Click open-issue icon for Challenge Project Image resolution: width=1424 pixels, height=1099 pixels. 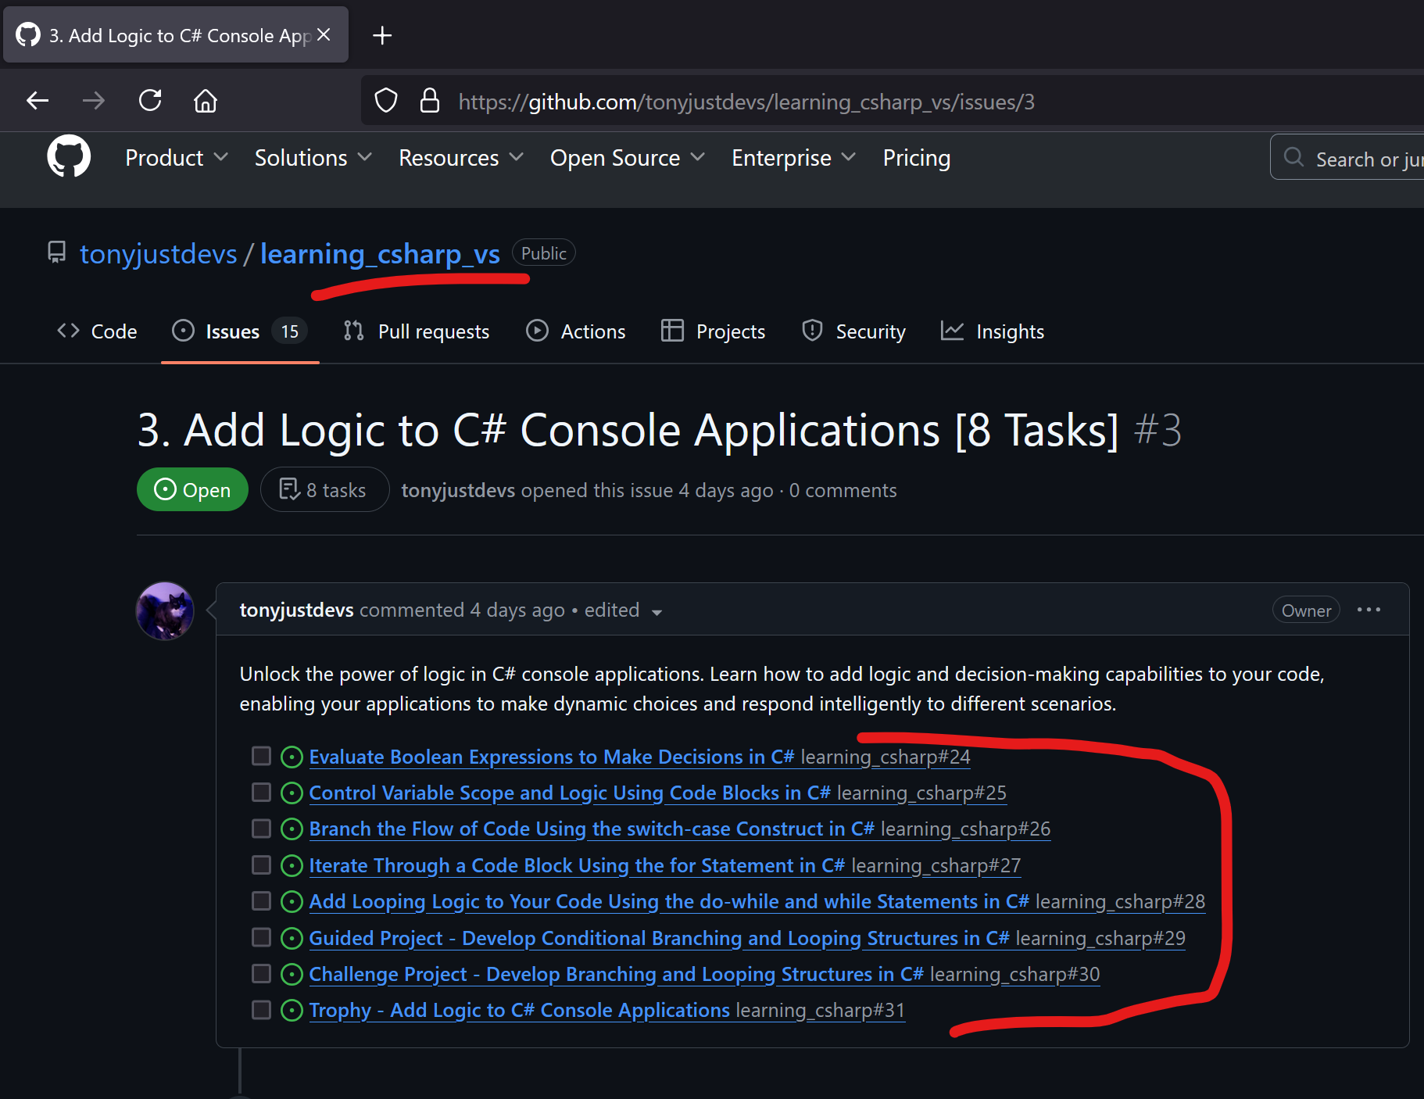tap(292, 974)
